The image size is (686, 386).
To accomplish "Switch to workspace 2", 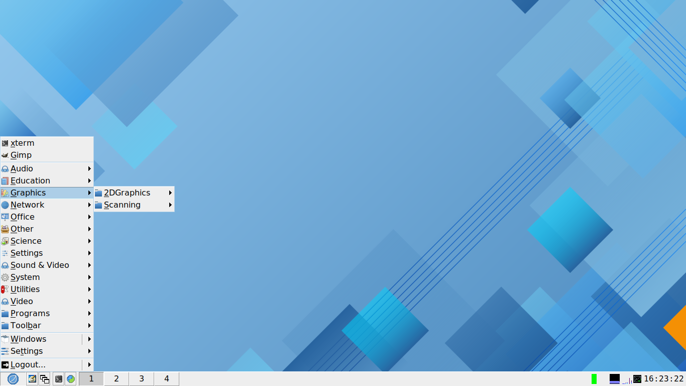I will [117, 379].
